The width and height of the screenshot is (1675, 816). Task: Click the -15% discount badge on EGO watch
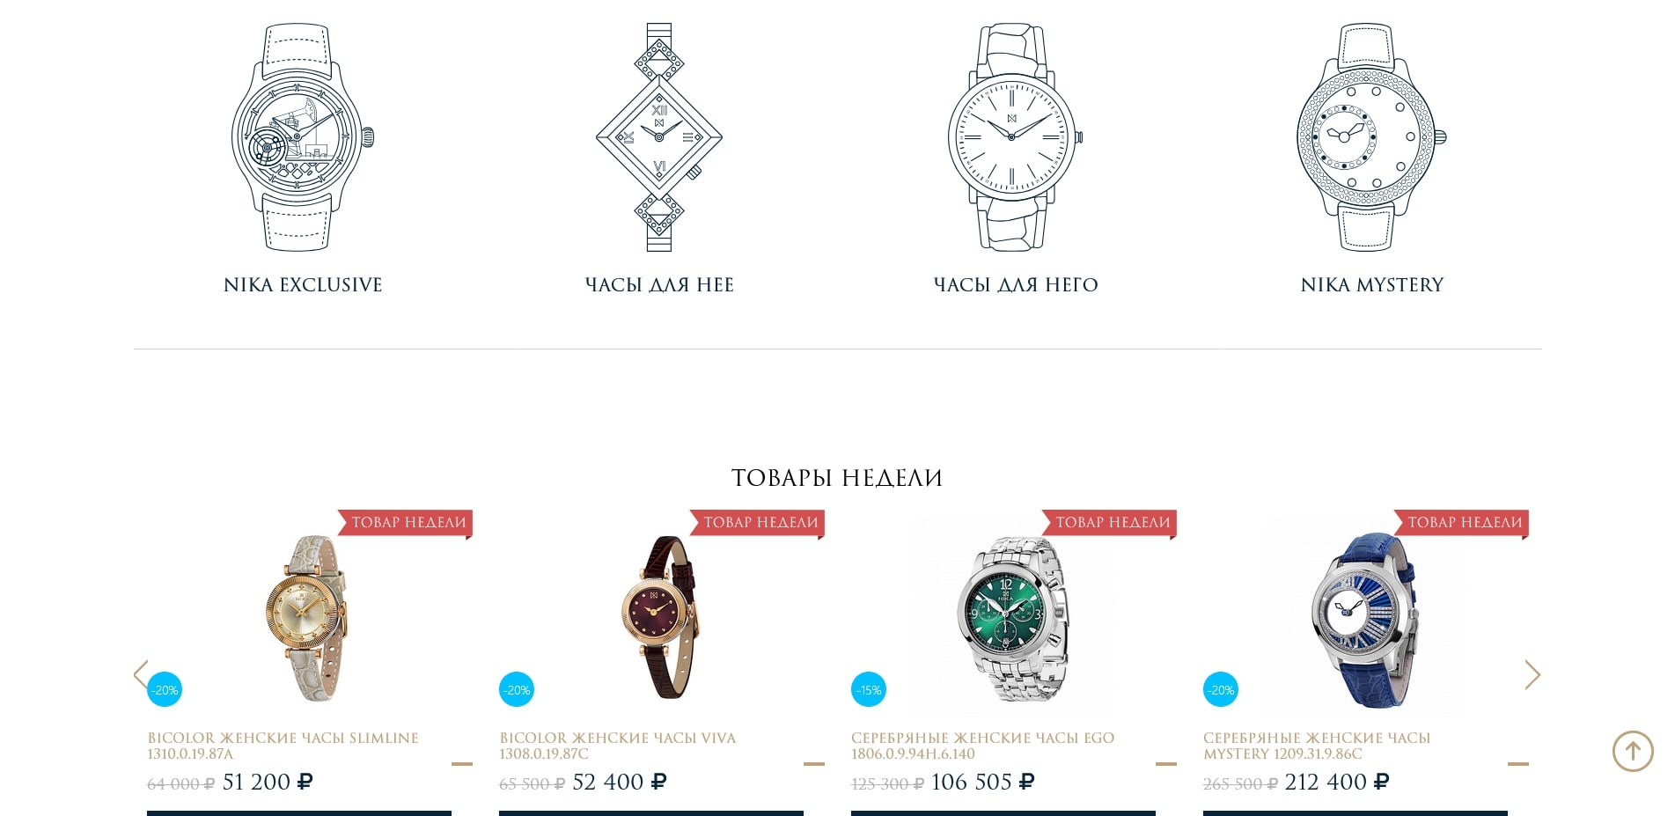pos(869,689)
